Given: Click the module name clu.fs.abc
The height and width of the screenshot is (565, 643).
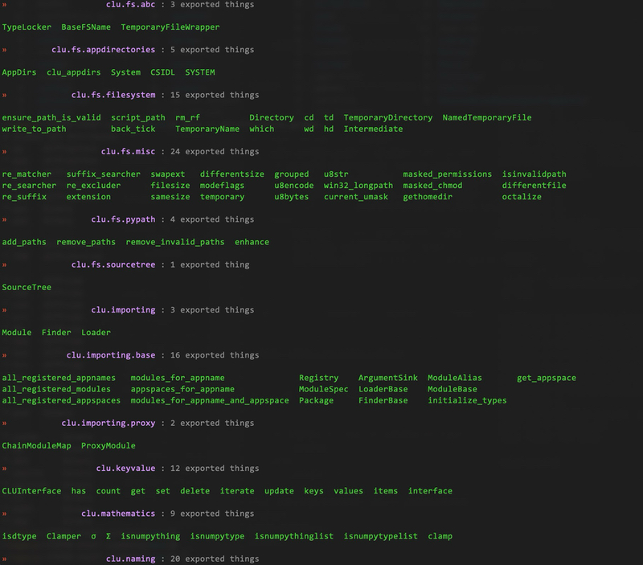Looking at the screenshot, I should pos(130,5).
